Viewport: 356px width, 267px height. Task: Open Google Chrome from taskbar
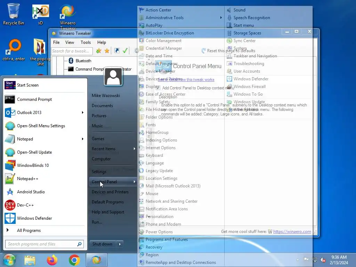[x=74, y=260]
